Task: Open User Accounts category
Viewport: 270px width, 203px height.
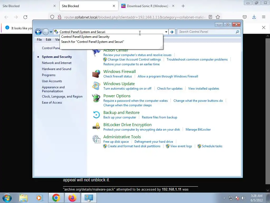Action: point(52,81)
